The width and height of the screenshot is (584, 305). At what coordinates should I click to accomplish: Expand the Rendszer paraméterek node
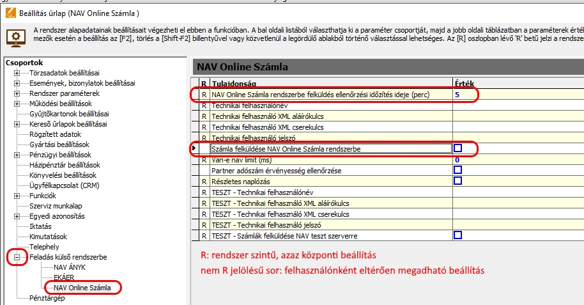[x=17, y=93]
